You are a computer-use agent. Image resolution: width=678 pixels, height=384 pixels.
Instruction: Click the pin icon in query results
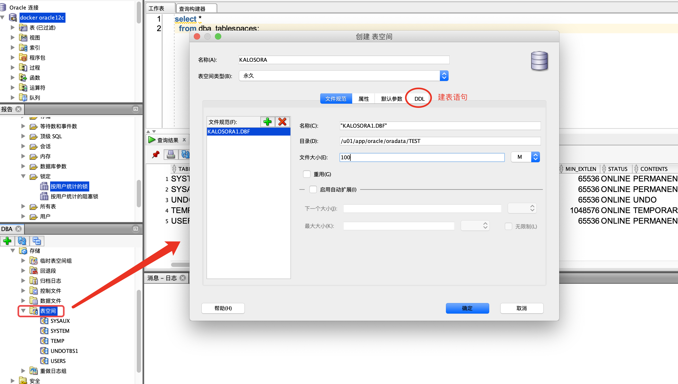[x=156, y=154]
